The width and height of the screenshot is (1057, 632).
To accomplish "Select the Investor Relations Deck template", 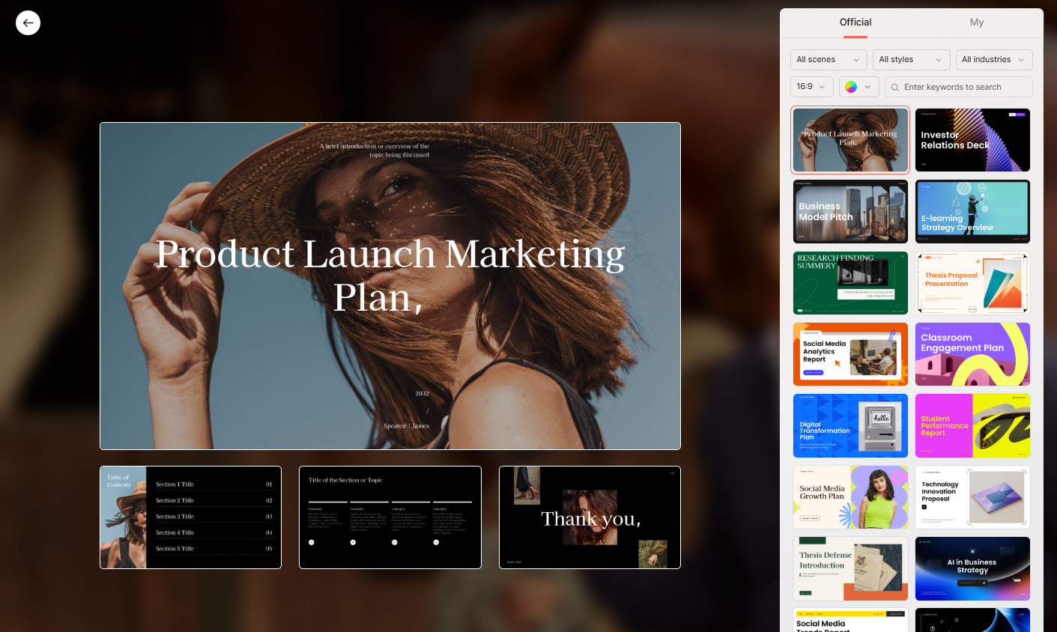I will coord(972,140).
